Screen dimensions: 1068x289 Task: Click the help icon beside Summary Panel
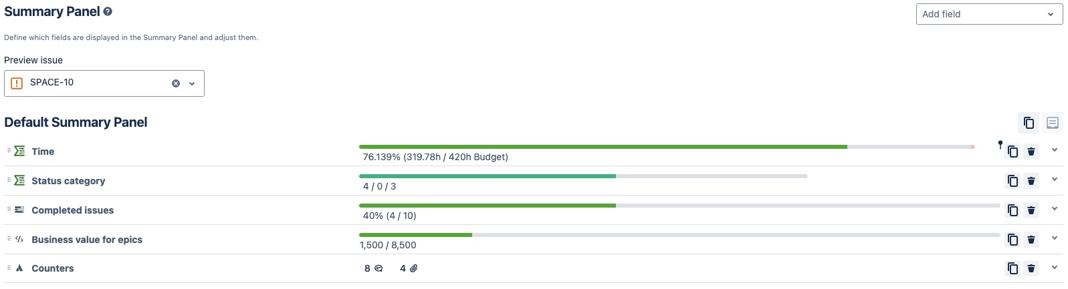[x=108, y=12]
